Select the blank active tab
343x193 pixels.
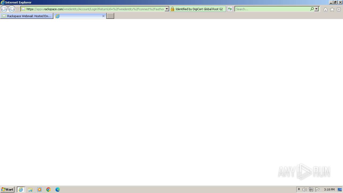pos(80,16)
